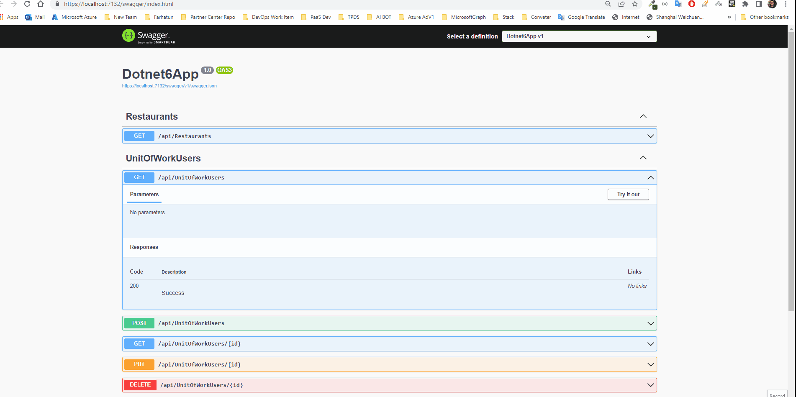Click the 1.0 version badge
Viewport: 796px width, 397px height.
[x=207, y=70]
